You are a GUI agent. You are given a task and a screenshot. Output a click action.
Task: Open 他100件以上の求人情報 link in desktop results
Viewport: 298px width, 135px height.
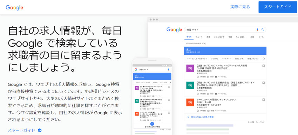click(202, 117)
